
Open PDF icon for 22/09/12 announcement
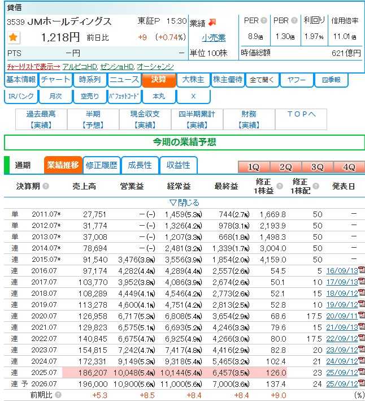pos(362,337)
